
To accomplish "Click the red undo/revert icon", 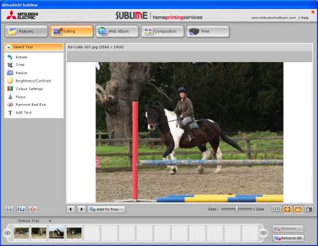I will tap(32, 209).
